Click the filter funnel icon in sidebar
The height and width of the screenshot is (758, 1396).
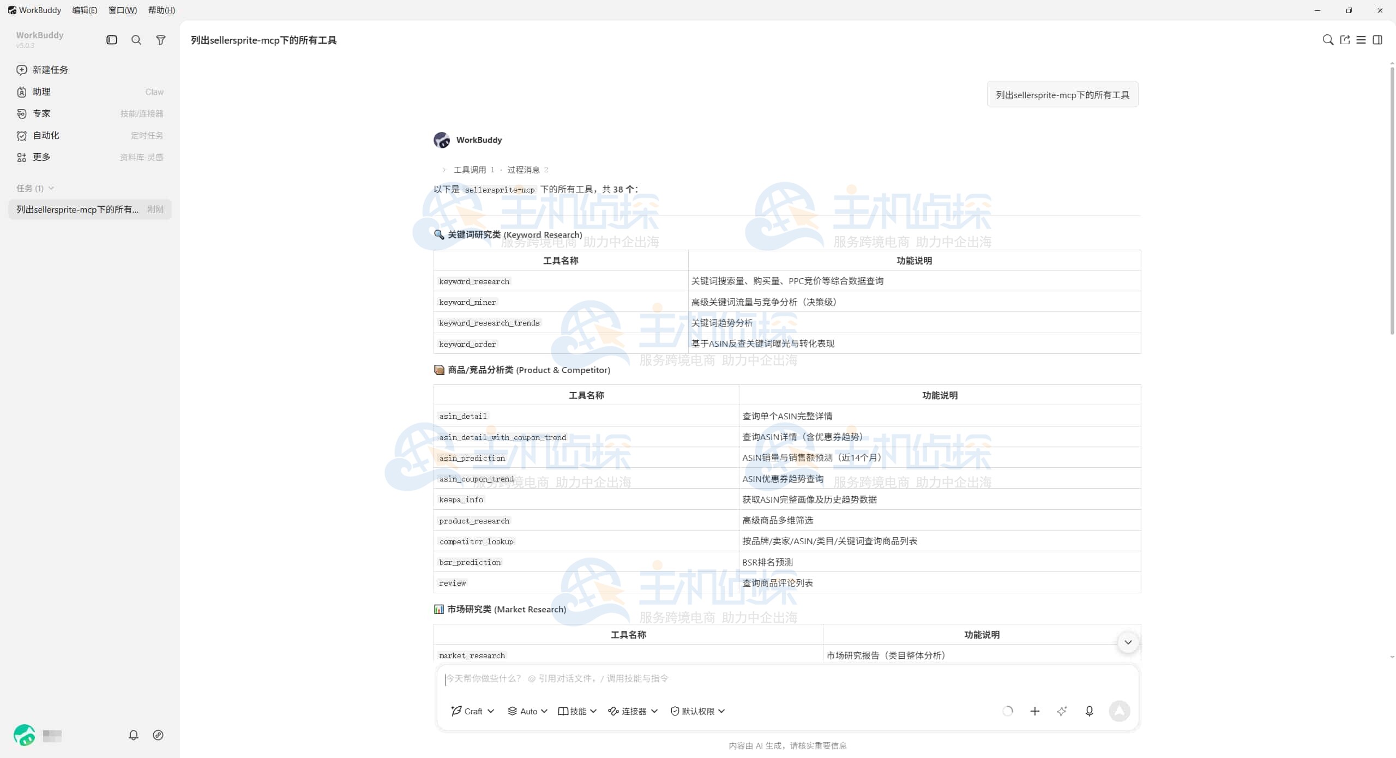[x=161, y=40]
